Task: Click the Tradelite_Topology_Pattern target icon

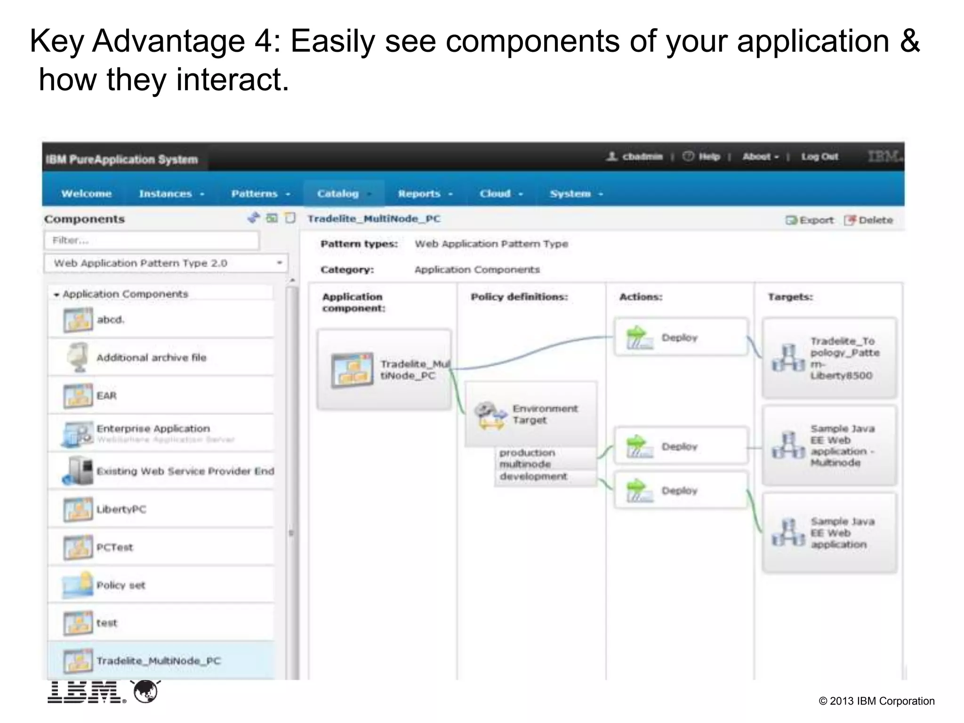Action: pos(788,359)
